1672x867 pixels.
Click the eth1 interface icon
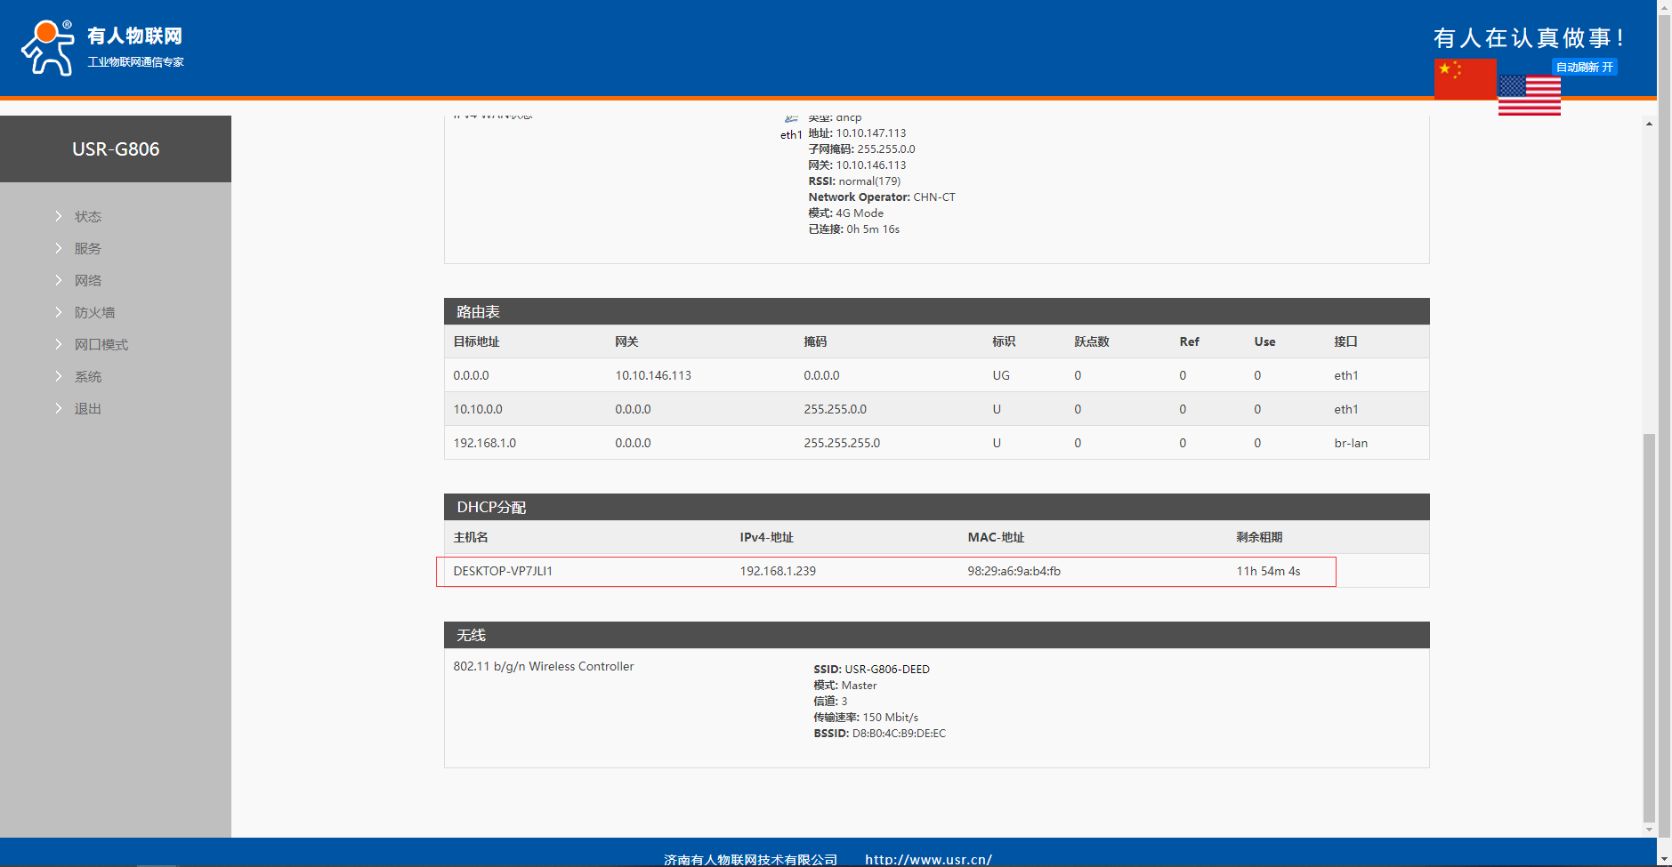(791, 119)
